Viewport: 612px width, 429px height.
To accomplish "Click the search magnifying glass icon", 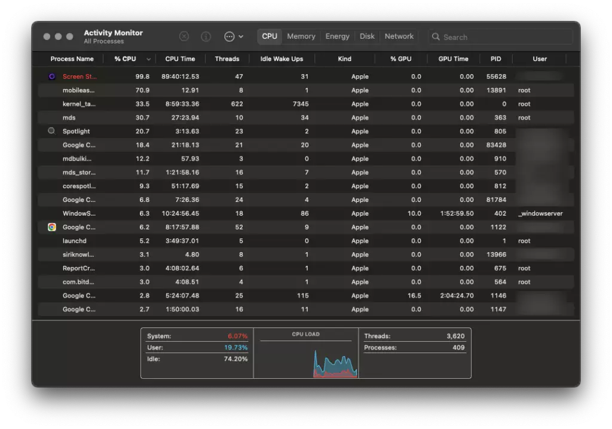I will (436, 37).
